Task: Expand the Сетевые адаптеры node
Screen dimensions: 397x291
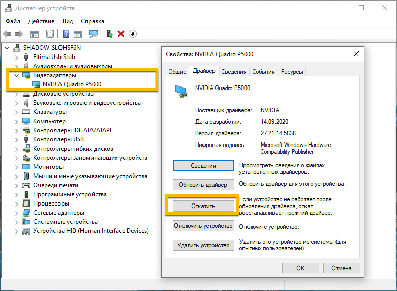Action: [16, 213]
